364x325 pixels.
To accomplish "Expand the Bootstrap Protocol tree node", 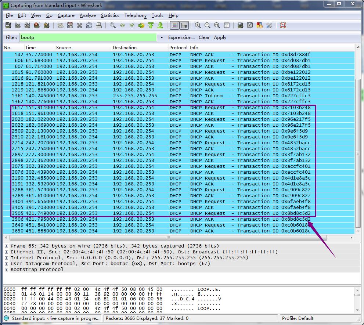I will coord(7,270).
